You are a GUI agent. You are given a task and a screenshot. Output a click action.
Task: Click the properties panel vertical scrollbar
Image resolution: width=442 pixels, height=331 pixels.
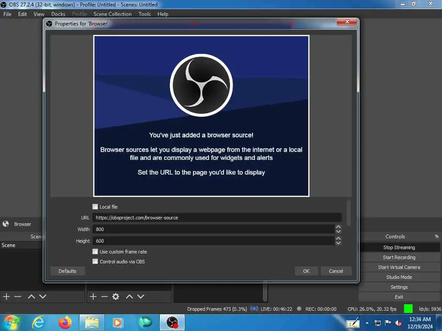[x=349, y=213]
